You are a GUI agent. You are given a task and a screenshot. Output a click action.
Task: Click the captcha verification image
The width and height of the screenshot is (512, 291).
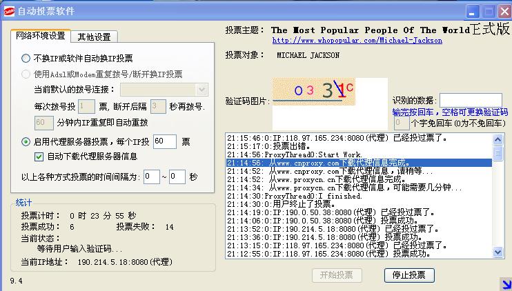point(314,91)
